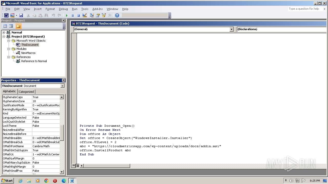
Task: Click the Start button on taskbar
Action: (7, 181)
